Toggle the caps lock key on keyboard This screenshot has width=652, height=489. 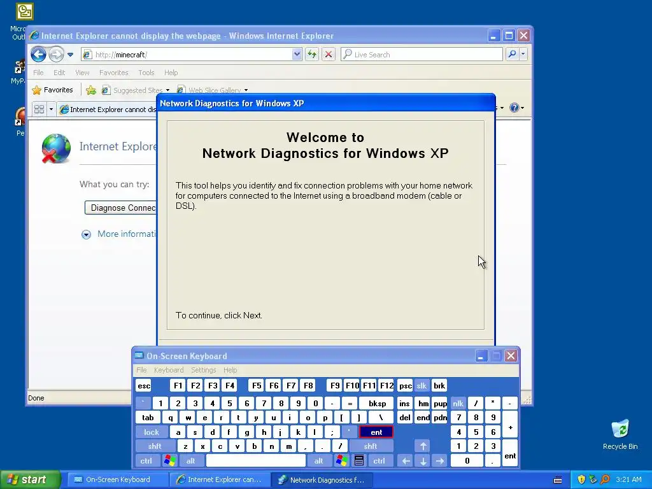pos(152,432)
